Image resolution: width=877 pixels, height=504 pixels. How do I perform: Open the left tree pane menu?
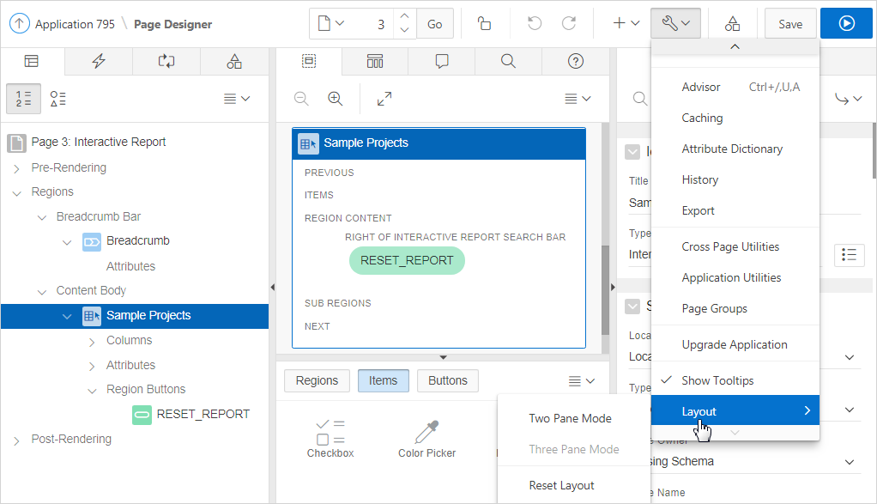[x=237, y=99]
